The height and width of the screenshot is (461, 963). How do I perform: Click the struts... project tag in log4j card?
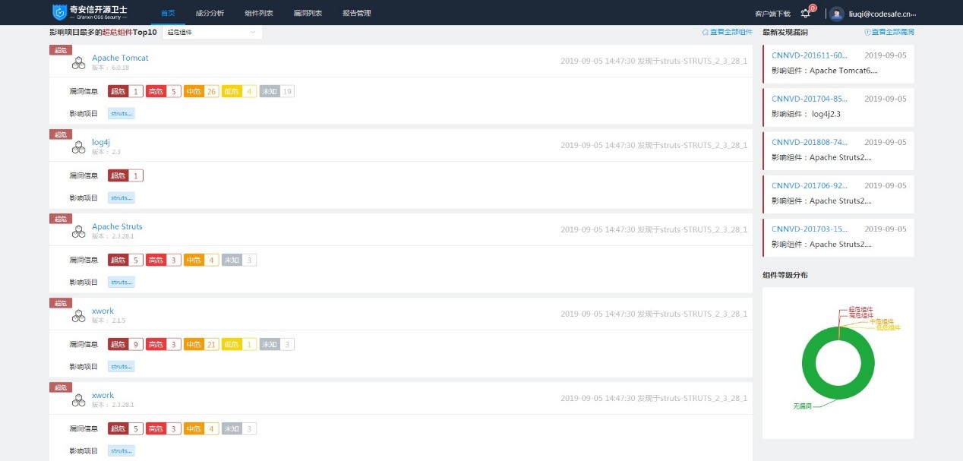click(122, 197)
